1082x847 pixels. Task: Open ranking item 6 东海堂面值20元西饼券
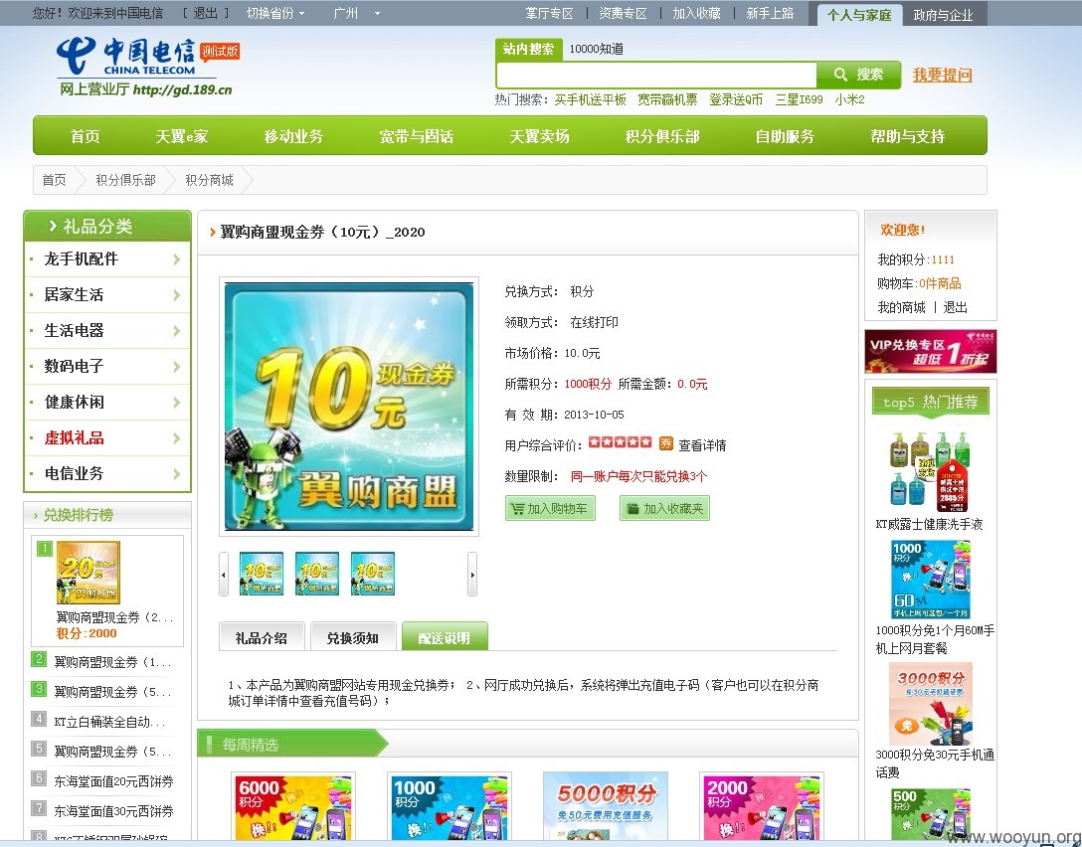pos(113,781)
